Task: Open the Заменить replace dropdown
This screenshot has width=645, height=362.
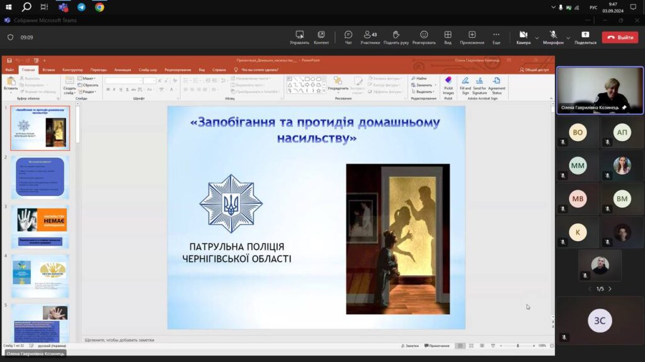Action: (424, 85)
